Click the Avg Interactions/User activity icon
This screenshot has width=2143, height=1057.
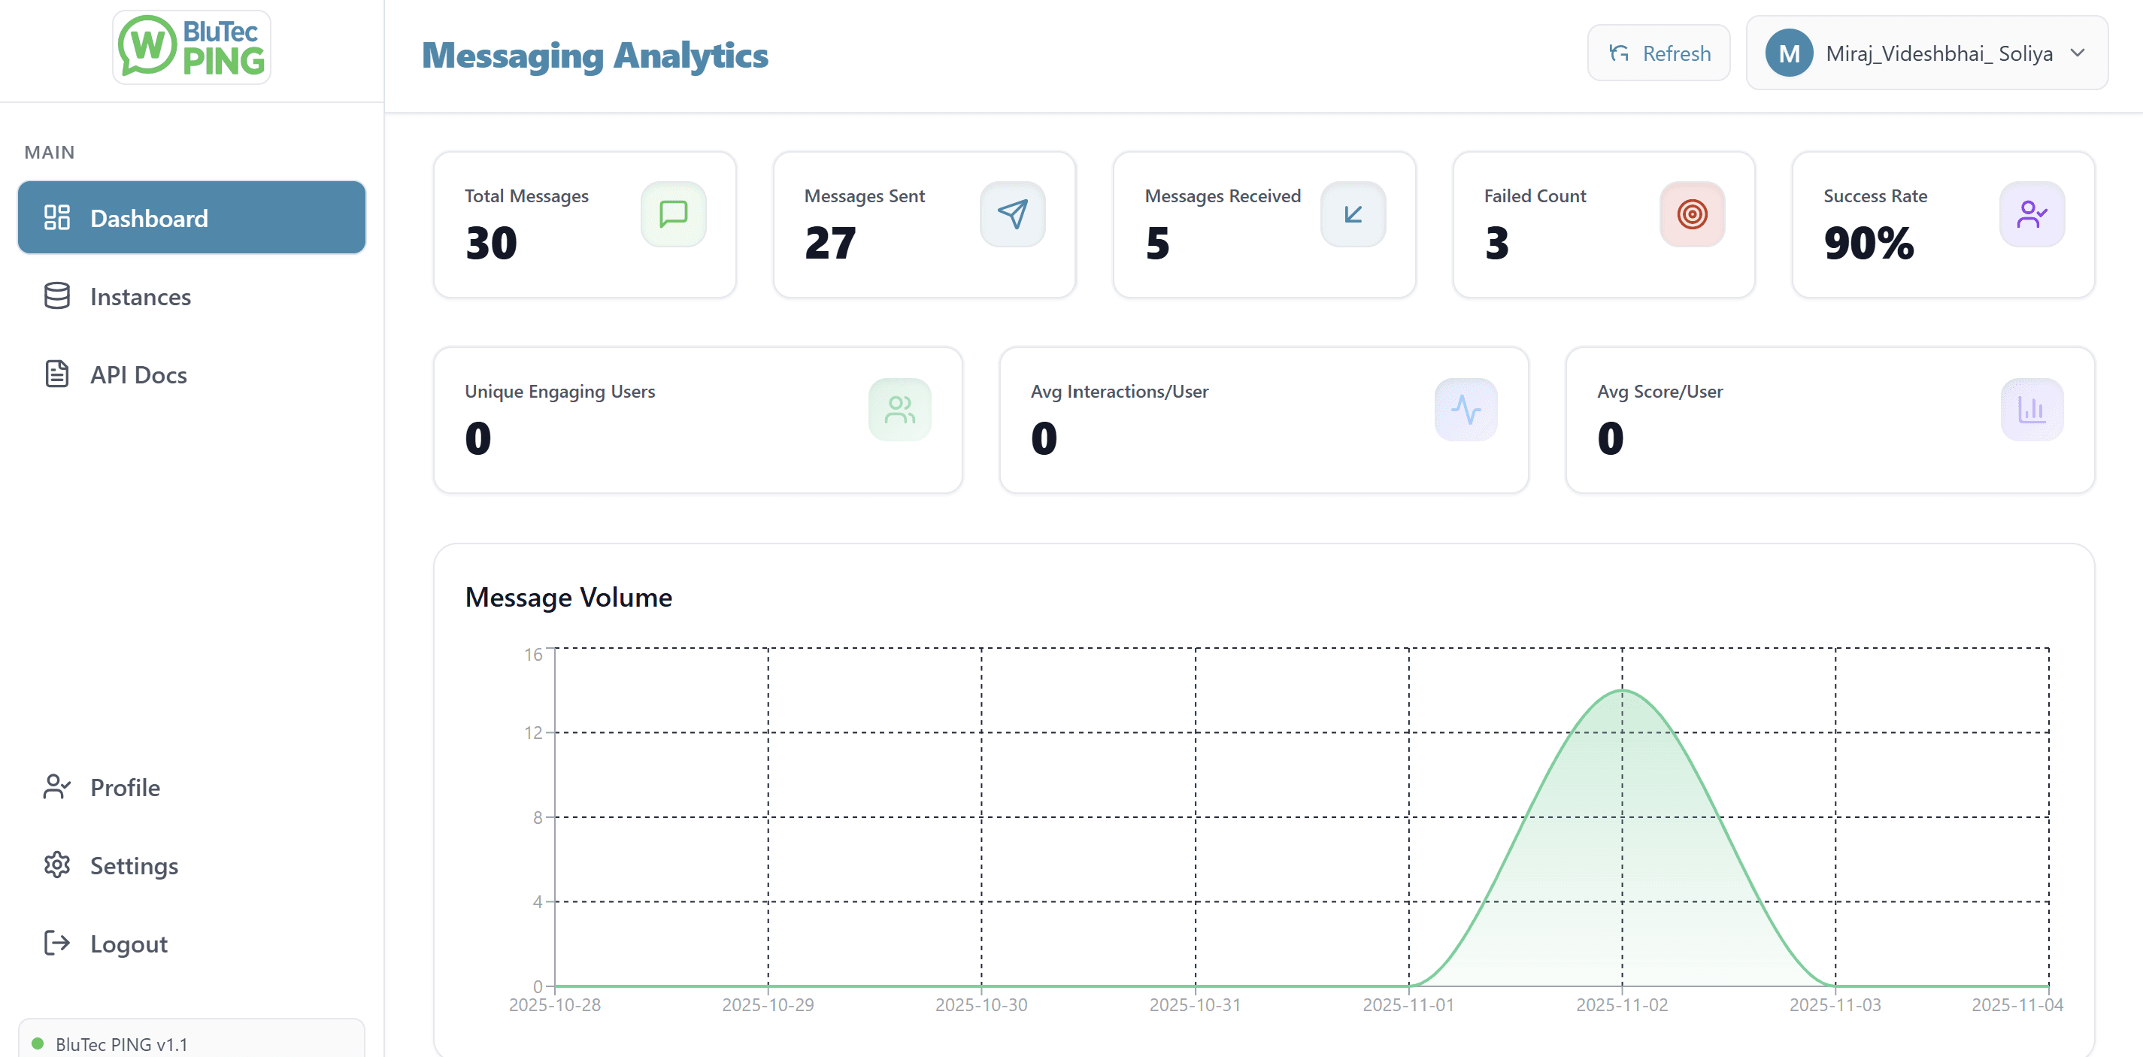pyautogui.click(x=1466, y=409)
